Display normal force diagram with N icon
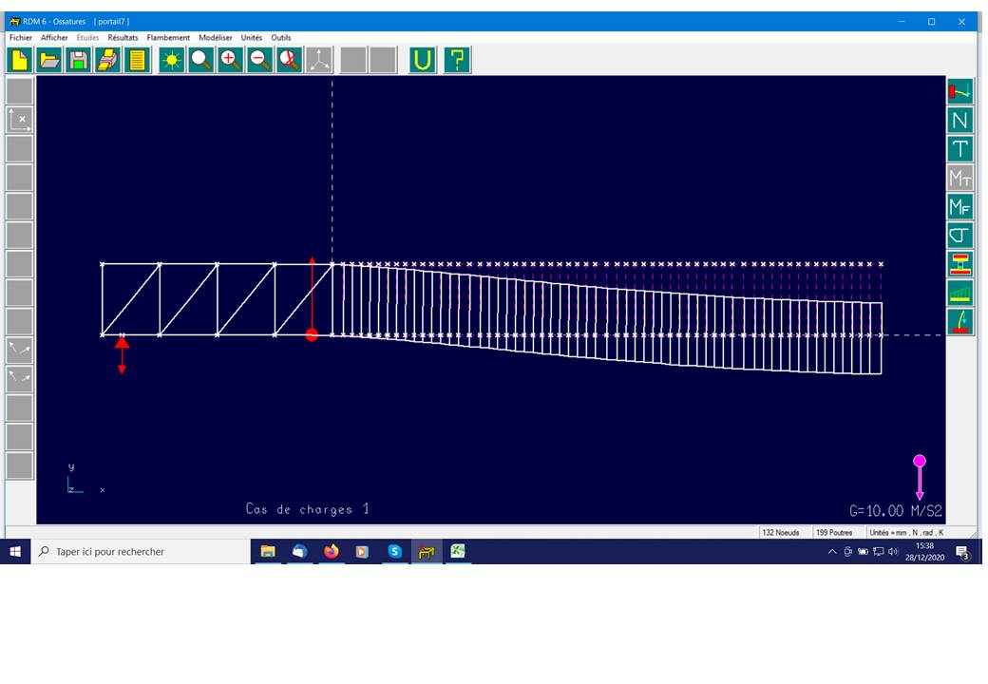Viewport: 988px width, 684px height. coord(959,121)
